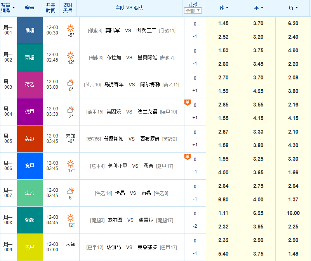This screenshot has width=311, height=261.
Task: Open team 莫陆军 link
Action: pyautogui.click(x=113, y=30)
